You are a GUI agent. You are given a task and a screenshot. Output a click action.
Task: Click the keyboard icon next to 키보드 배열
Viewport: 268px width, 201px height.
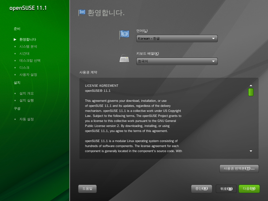click(124, 59)
